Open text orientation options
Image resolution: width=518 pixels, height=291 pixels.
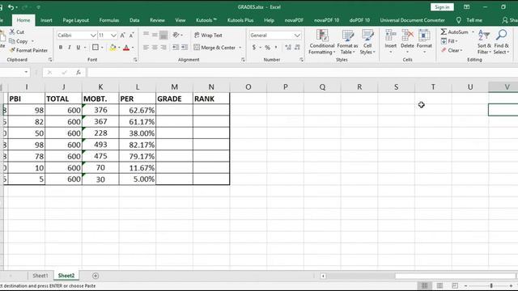[x=176, y=35]
